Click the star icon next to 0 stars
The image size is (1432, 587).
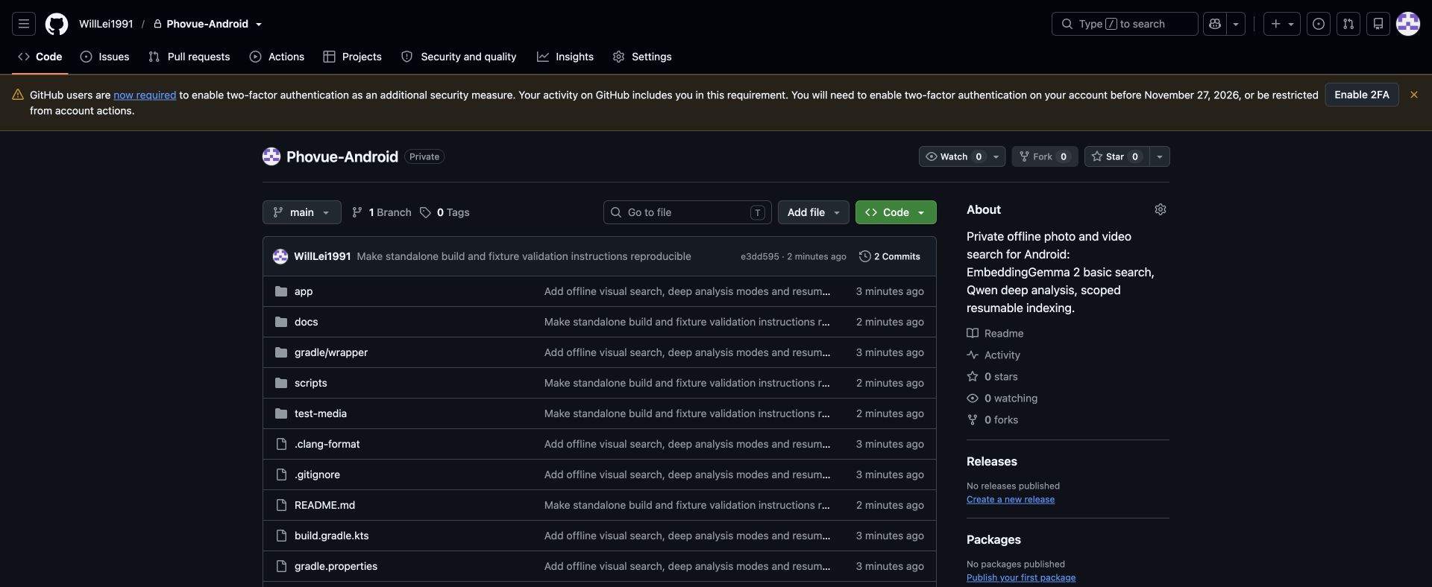[x=973, y=377]
